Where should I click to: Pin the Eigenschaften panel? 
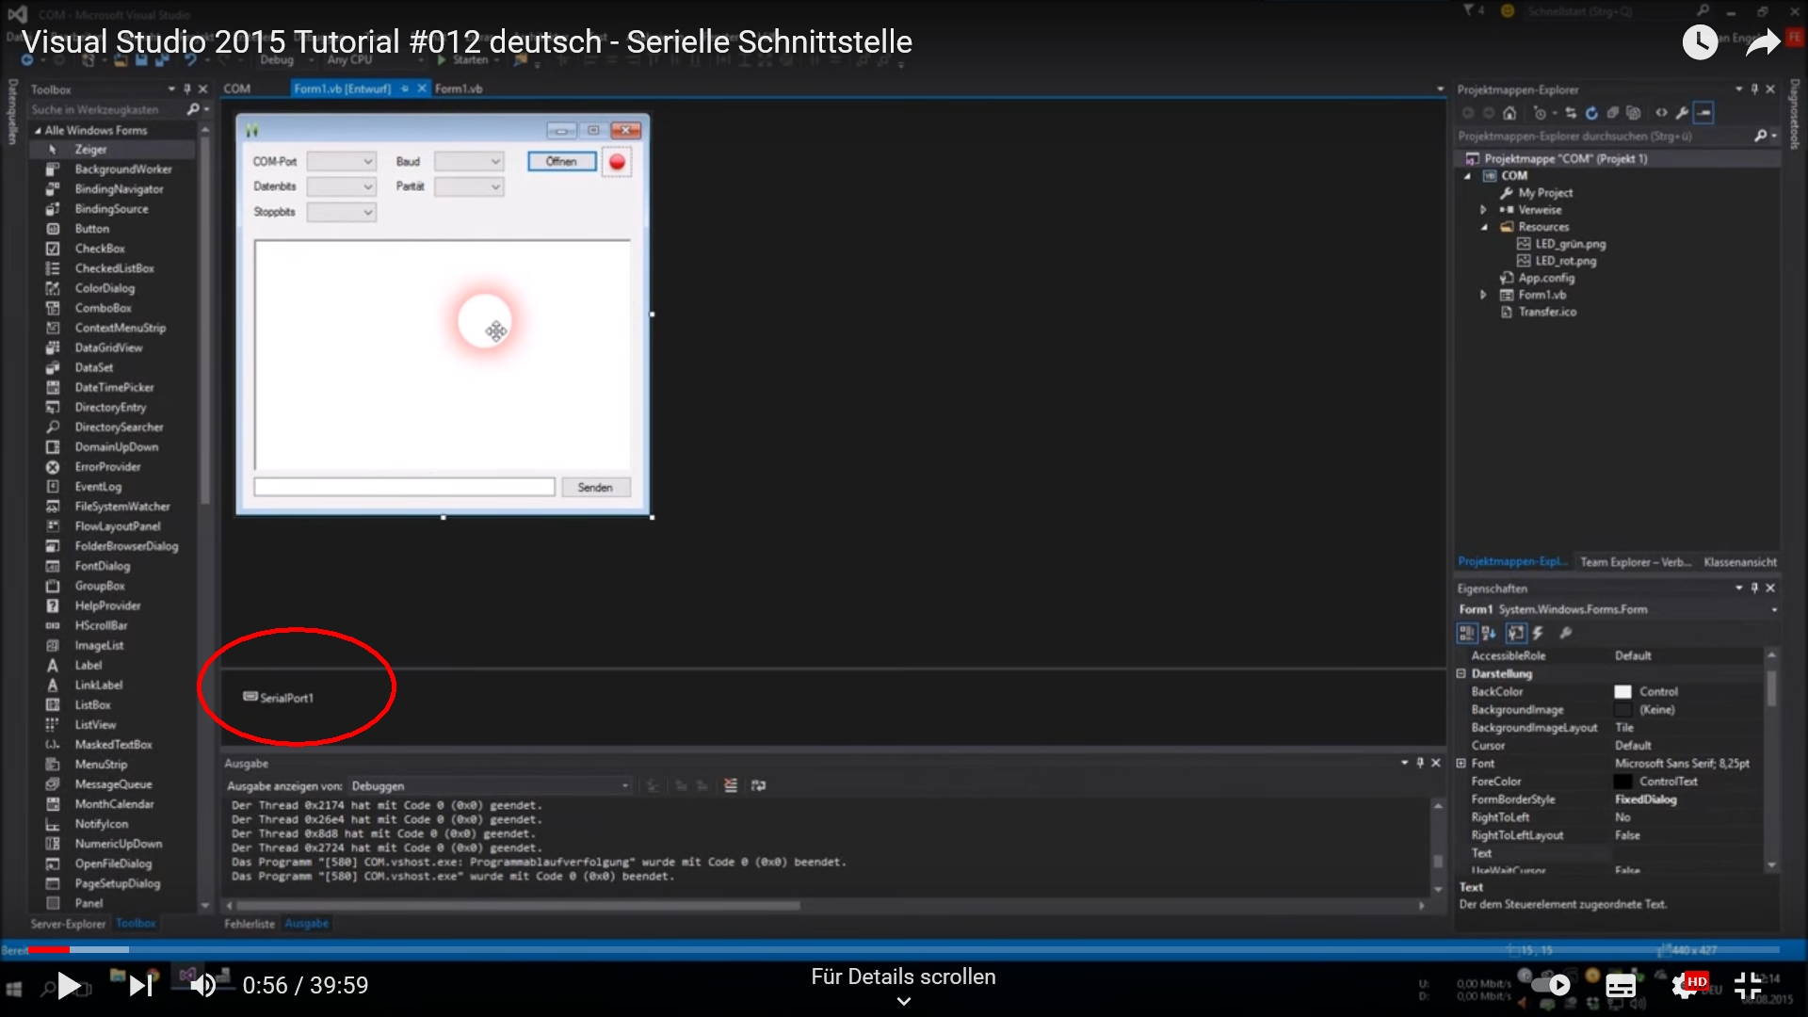(x=1754, y=588)
